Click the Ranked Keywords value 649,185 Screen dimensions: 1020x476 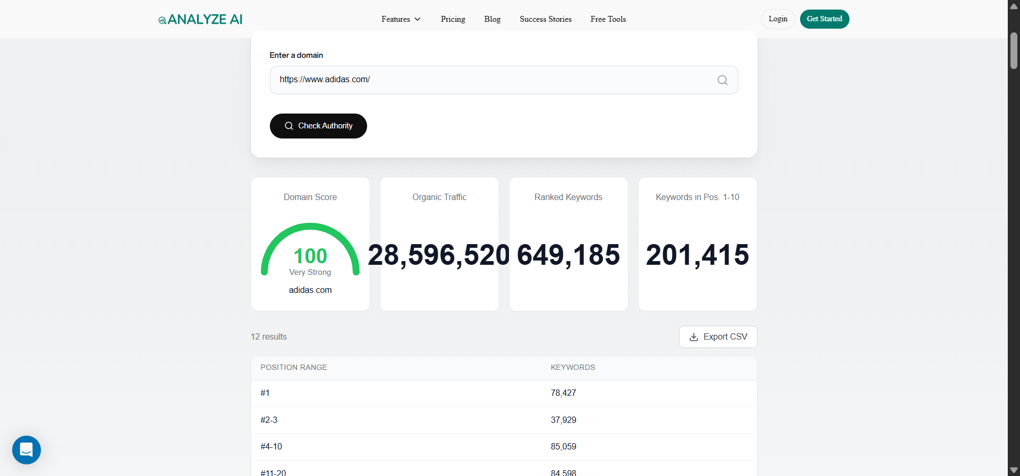pos(568,255)
